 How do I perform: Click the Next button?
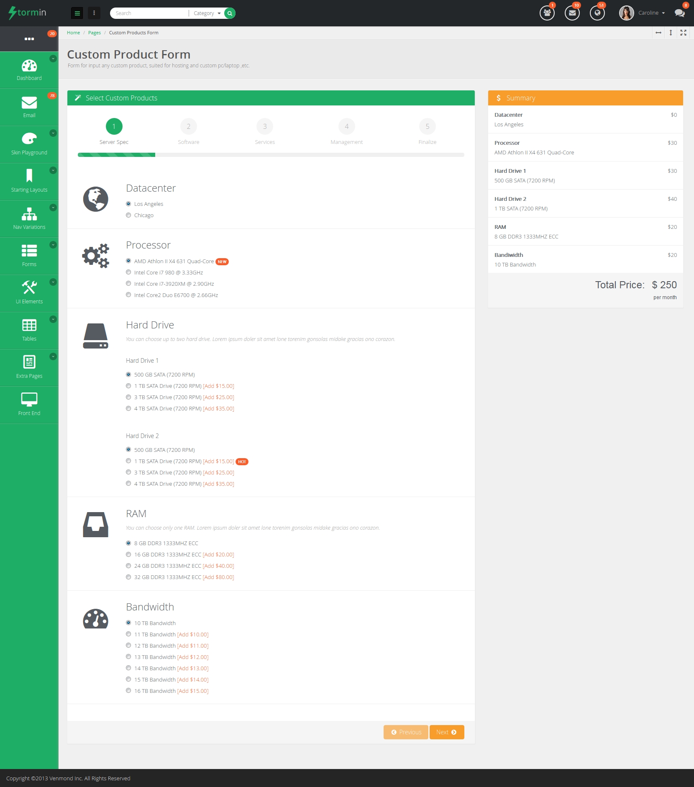[x=446, y=732]
